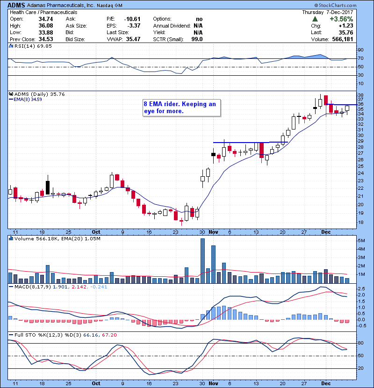Click the date Thursday 7-Dec-2017
Screen dimensions: 374x388
[x=328, y=12]
